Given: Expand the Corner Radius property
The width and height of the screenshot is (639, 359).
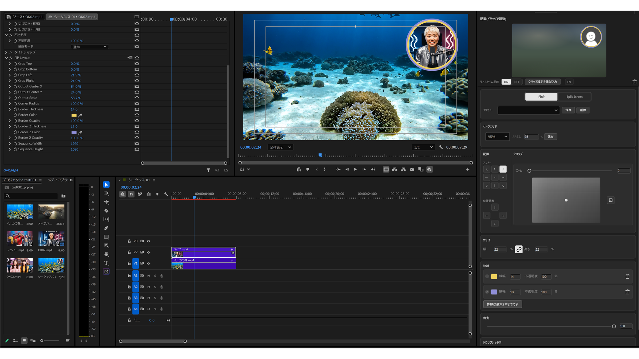Looking at the screenshot, I should [x=10, y=104].
